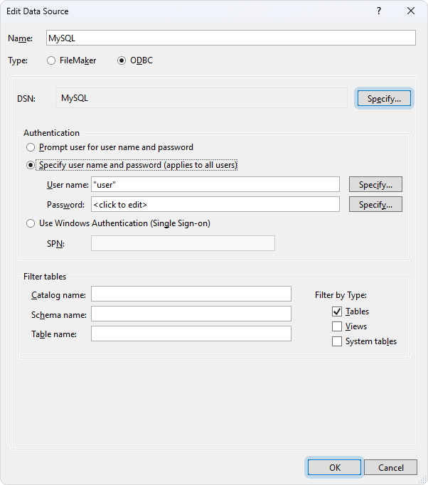Select the ODBC type radio button
This screenshot has height=485, width=428.
[x=122, y=60]
